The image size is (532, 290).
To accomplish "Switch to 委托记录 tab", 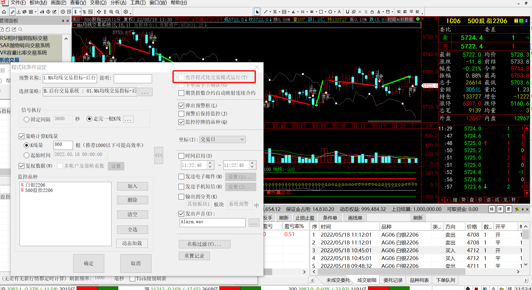I will click(393, 280).
